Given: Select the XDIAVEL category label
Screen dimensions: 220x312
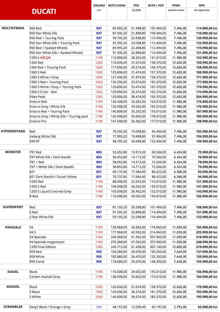Looking at the screenshot, I should (x=13, y=287).
